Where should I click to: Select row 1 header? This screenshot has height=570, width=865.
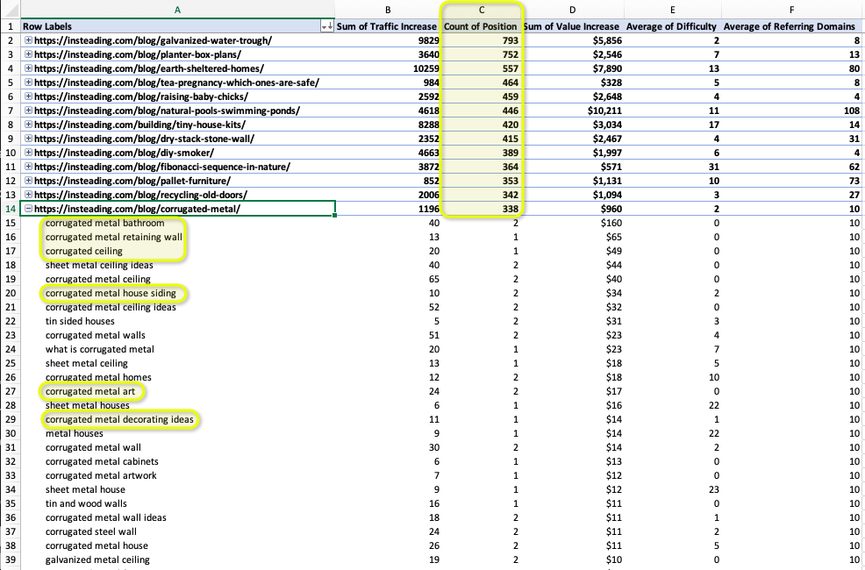point(11,26)
